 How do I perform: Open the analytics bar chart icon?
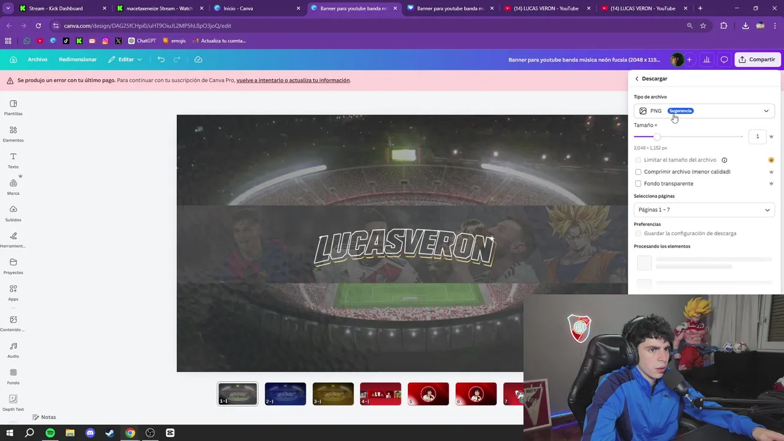[x=707, y=59]
